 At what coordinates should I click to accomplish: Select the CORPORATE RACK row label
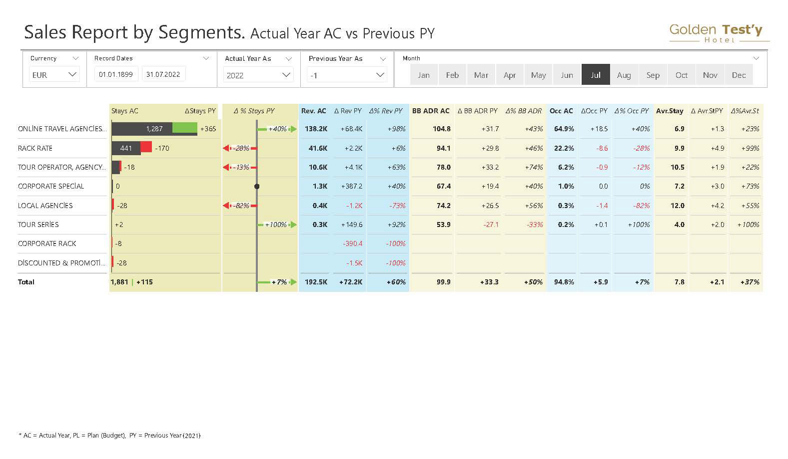click(x=47, y=243)
